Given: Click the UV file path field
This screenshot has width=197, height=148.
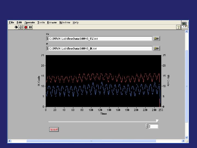Looking at the screenshot, I should 100,39.
